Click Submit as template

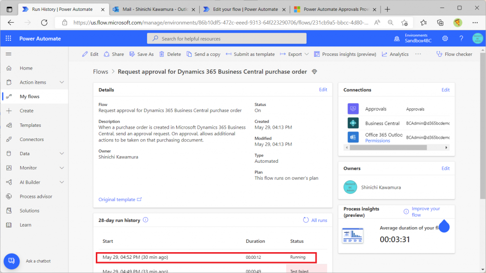250,54
